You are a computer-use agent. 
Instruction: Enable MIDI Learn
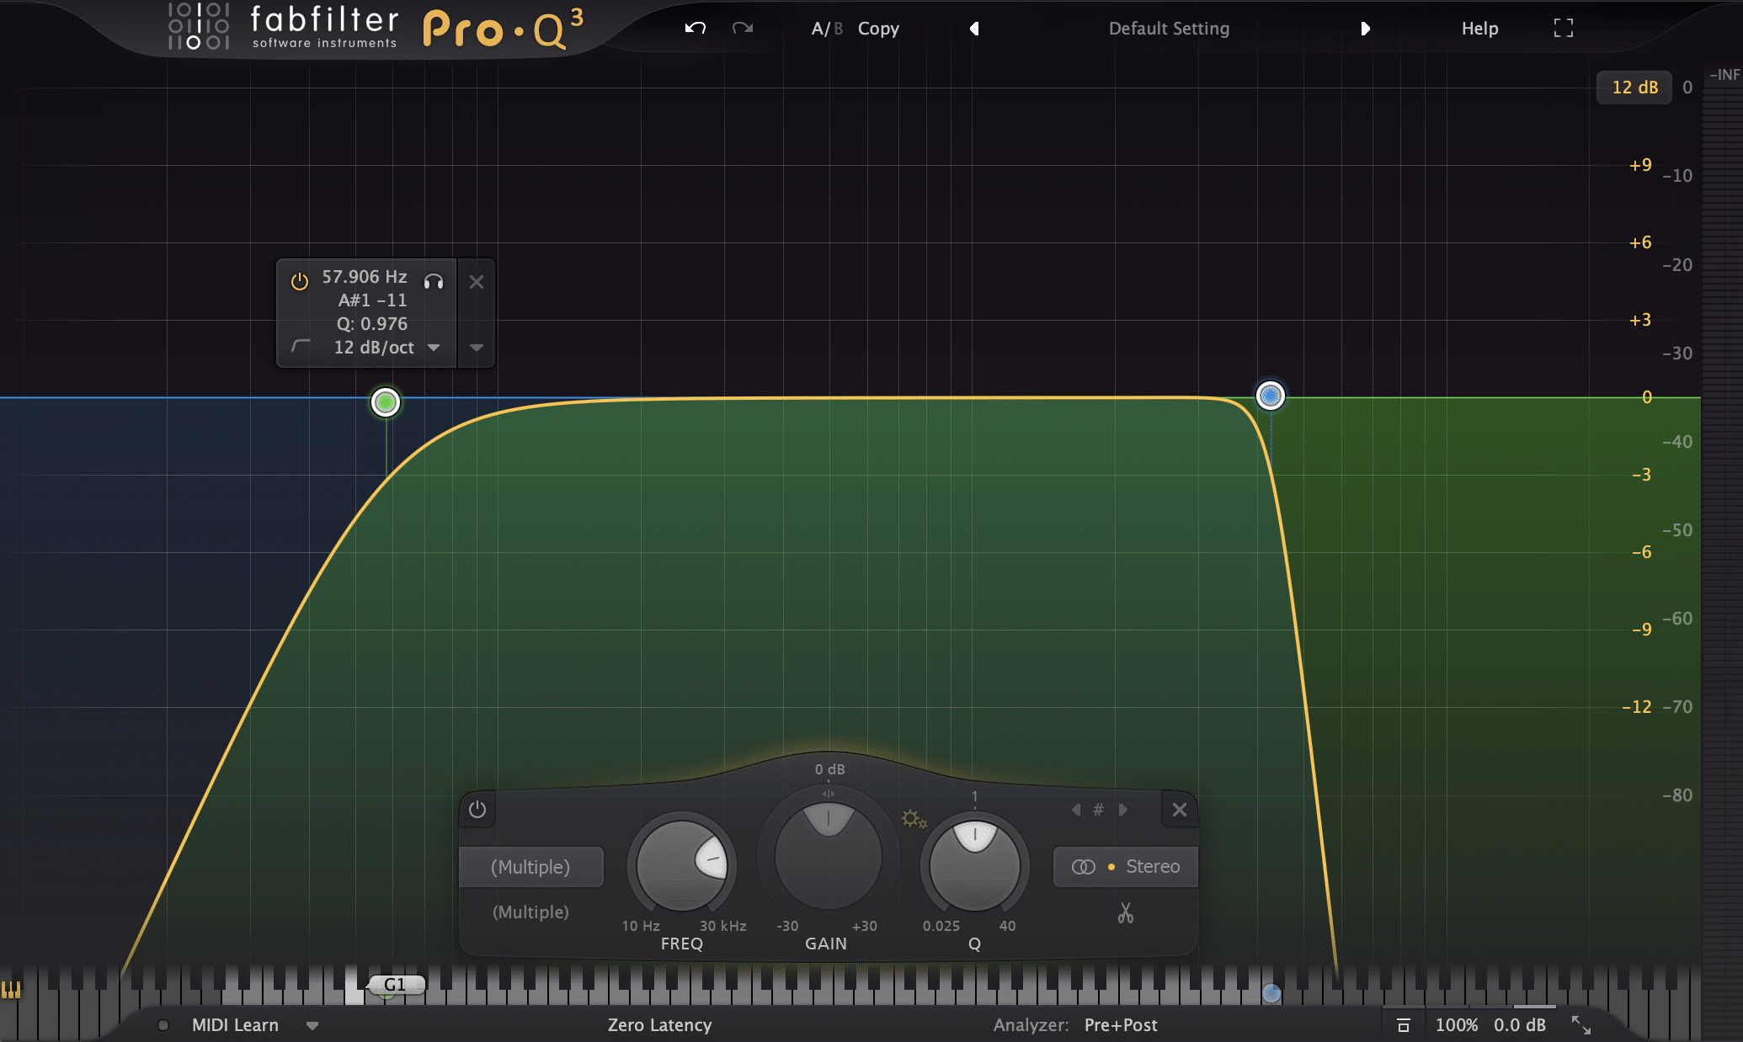235,1025
